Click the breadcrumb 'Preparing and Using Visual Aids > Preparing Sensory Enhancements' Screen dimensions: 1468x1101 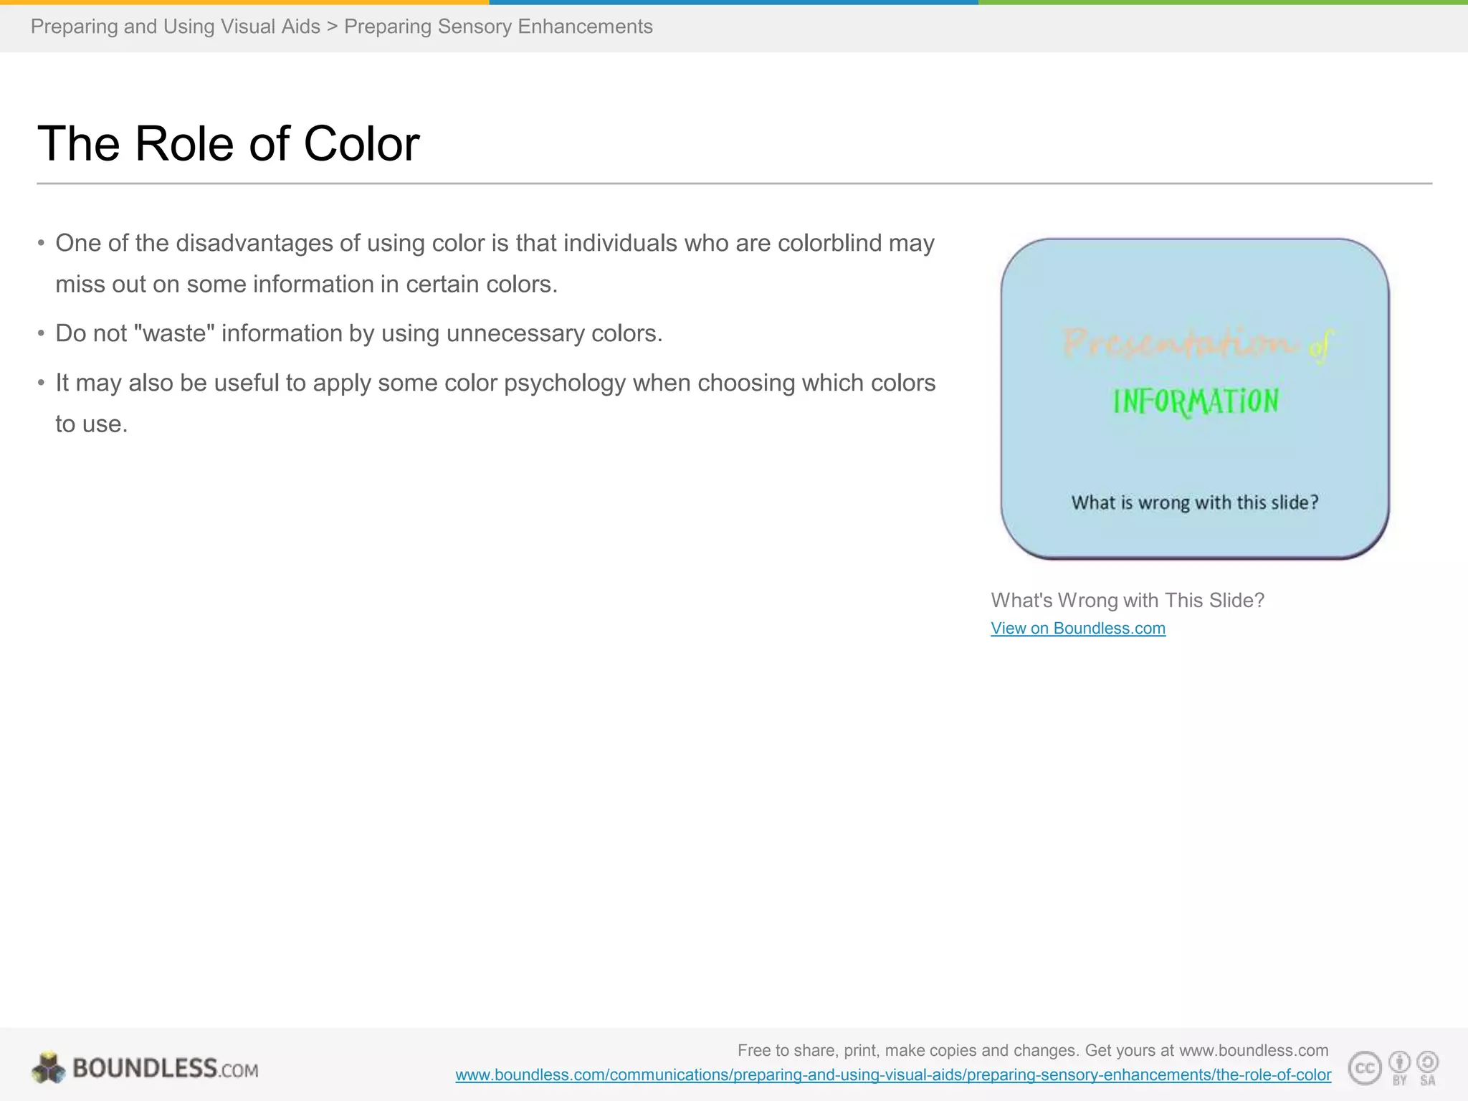click(x=342, y=27)
